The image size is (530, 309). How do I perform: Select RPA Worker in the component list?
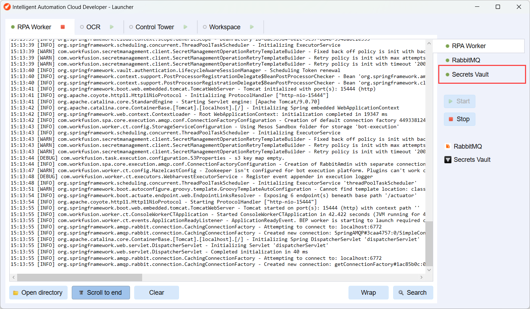pos(479,46)
